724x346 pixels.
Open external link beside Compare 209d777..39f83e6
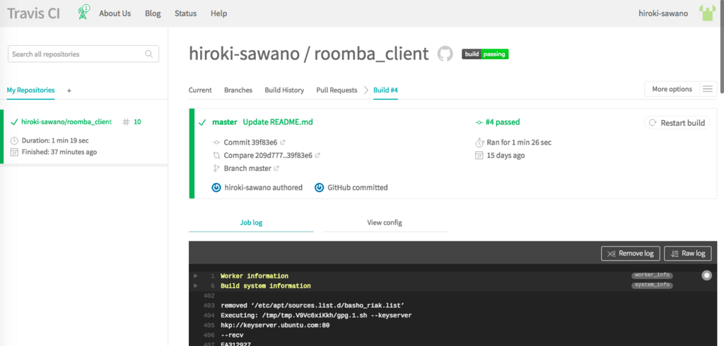coord(317,155)
